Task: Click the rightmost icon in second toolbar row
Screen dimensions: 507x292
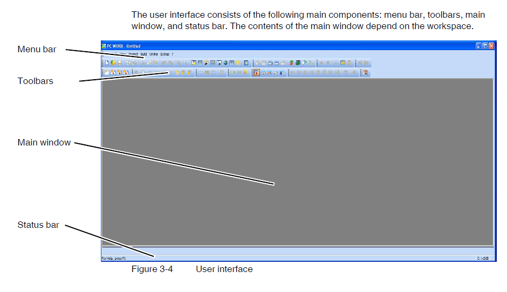Action: [366, 72]
